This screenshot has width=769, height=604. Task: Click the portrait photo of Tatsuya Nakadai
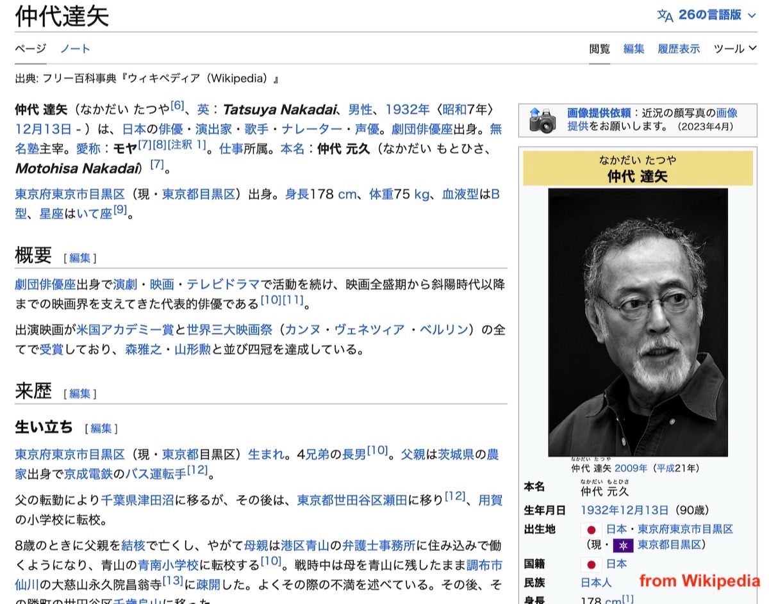coord(638,322)
